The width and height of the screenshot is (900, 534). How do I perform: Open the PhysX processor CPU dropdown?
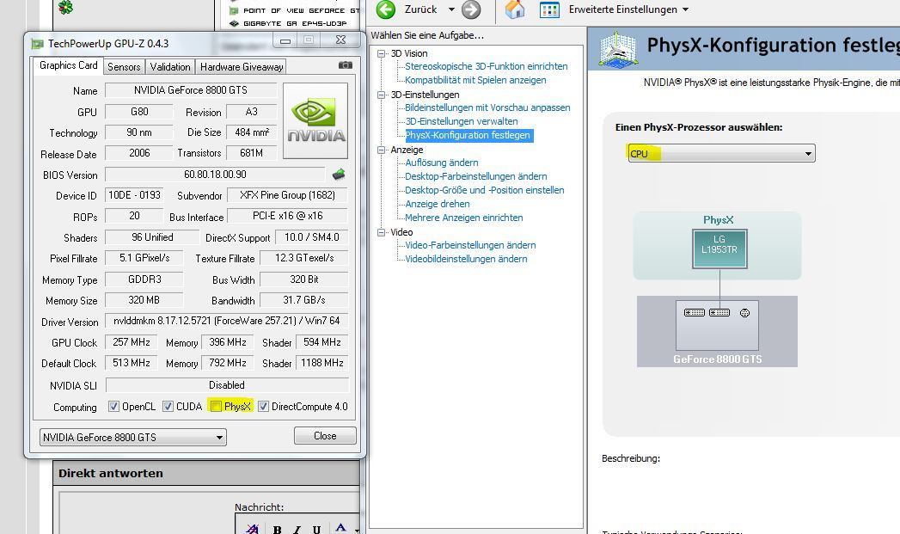click(x=721, y=153)
